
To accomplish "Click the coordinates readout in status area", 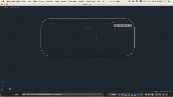I will pos(162,92).
